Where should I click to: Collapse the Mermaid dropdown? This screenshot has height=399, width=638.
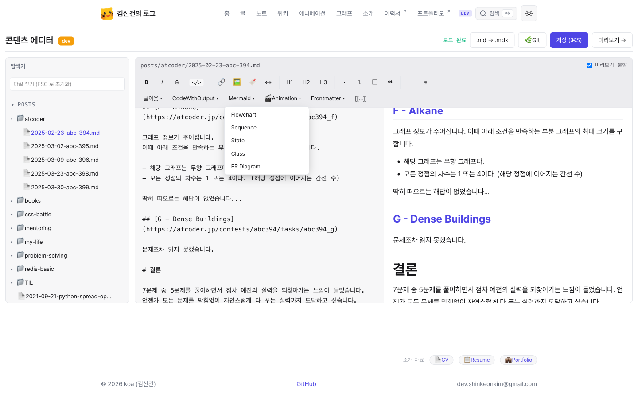click(241, 98)
